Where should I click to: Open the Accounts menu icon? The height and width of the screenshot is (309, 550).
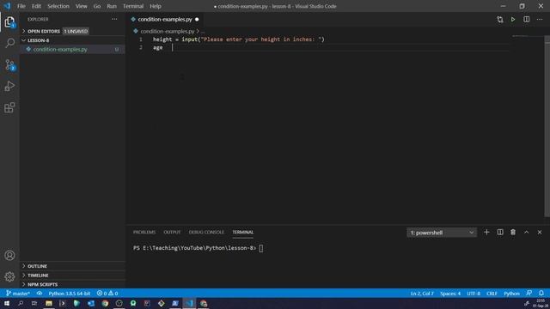click(9, 256)
